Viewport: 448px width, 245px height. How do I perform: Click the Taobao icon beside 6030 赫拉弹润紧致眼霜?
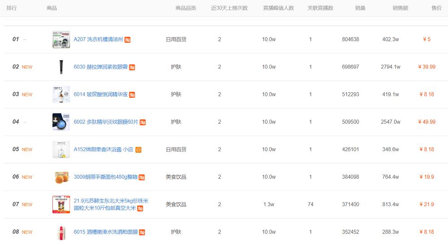click(x=132, y=67)
